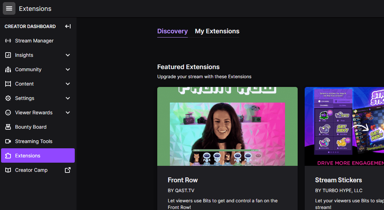
Task: Open Settings via the gear icon
Action: click(x=8, y=98)
